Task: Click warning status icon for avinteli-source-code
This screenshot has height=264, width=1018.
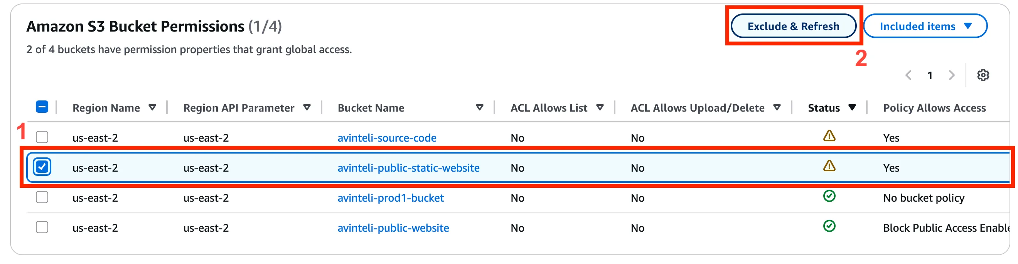Action: click(829, 136)
